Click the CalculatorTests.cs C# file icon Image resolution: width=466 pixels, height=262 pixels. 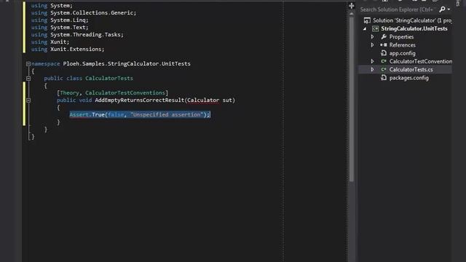pos(384,70)
